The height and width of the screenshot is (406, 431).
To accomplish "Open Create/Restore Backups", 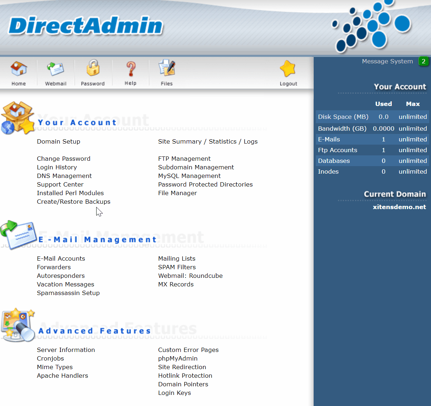I will point(74,202).
